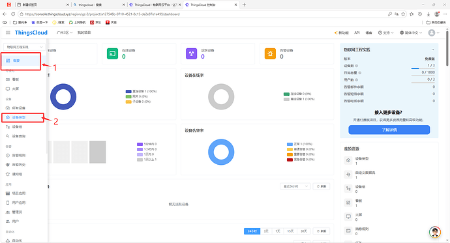Open browser downloads icon
The height and width of the screenshot is (243, 450).
coord(428,14)
